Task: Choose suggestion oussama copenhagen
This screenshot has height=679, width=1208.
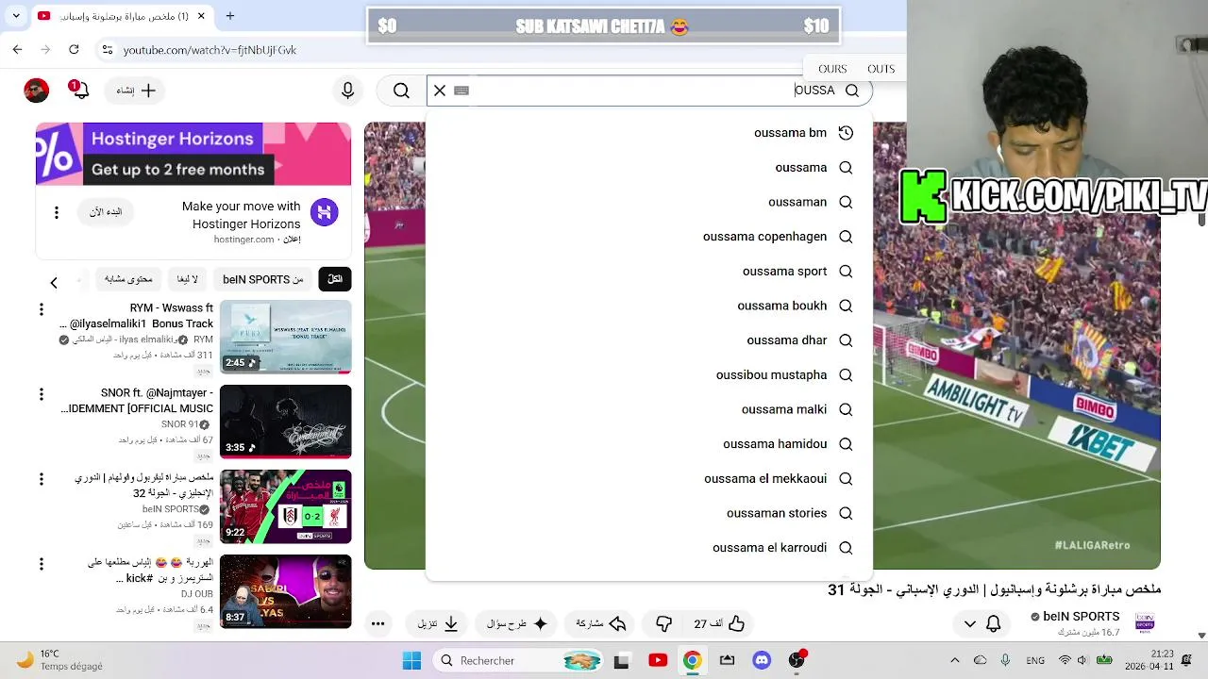Action: point(649,237)
